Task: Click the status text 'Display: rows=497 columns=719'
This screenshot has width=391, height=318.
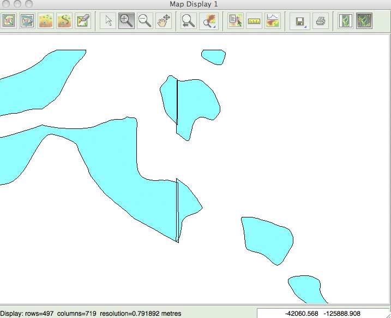Action: click(x=48, y=313)
